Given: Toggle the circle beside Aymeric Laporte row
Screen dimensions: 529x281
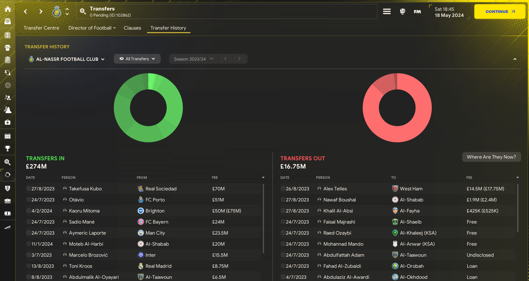Looking at the screenshot, I should tap(28, 233).
